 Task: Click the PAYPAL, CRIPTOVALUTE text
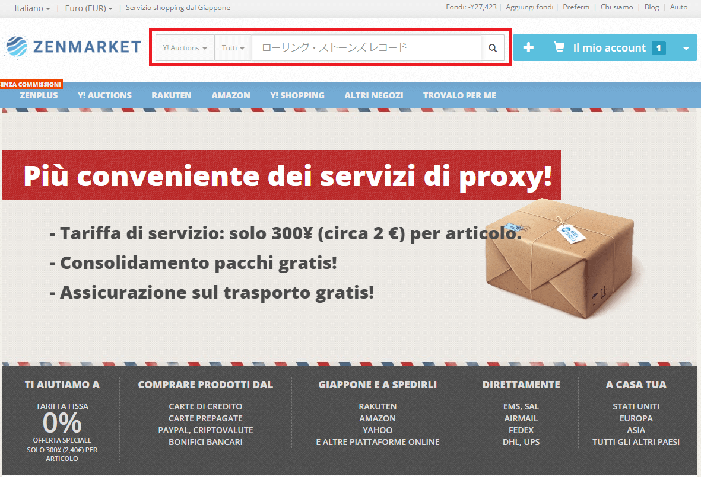[x=205, y=430]
